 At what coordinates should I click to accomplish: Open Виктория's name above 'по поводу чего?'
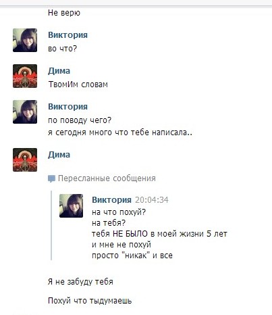[x=67, y=107]
